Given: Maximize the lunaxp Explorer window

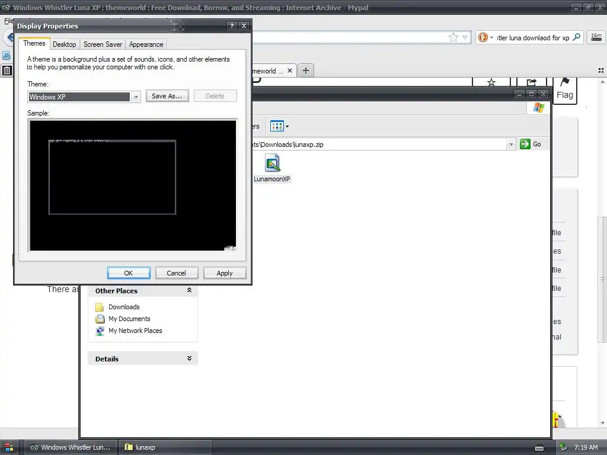Looking at the screenshot, I should click(531, 94).
